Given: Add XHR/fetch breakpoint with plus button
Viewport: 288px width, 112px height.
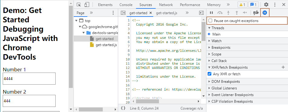Looking at the screenshot, I should pyautogui.click(x=283, y=67).
